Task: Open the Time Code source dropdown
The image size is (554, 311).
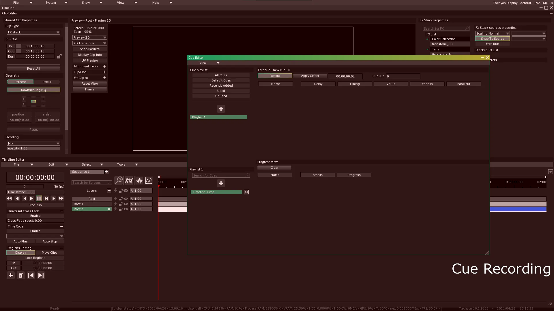Action: pyautogui.click(x=35, y=236)
